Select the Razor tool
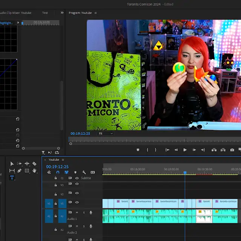Screen dimensions: 241x241 pos(34,164)
